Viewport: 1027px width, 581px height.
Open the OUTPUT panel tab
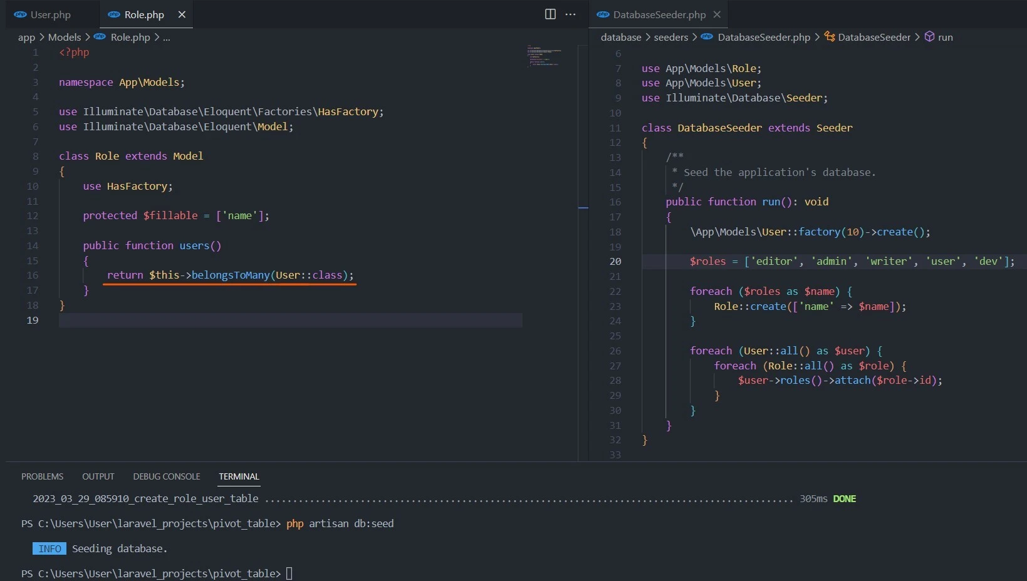(98, 476)
